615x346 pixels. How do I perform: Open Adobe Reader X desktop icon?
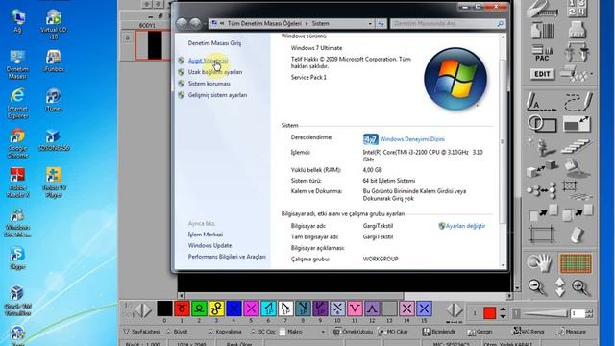click(17, 183)
